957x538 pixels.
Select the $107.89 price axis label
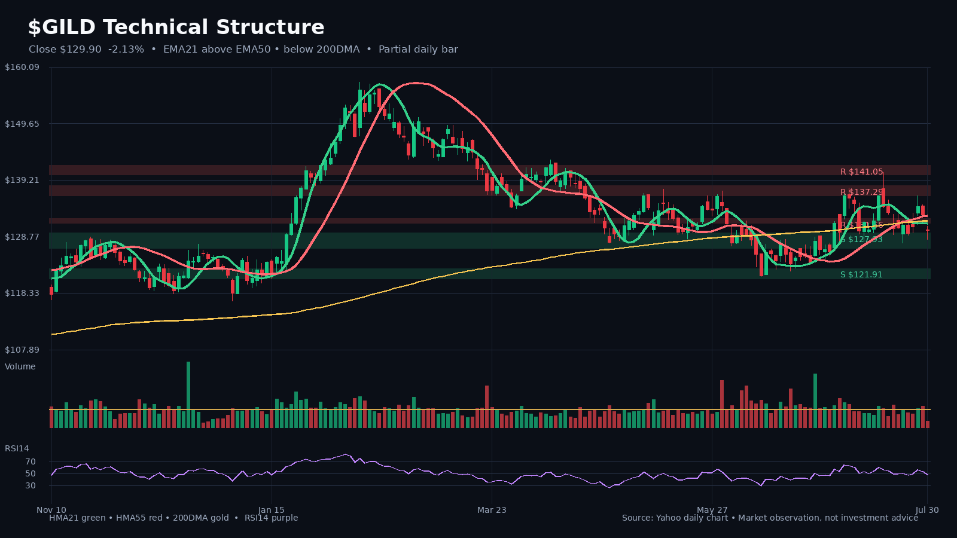[22, 350]
